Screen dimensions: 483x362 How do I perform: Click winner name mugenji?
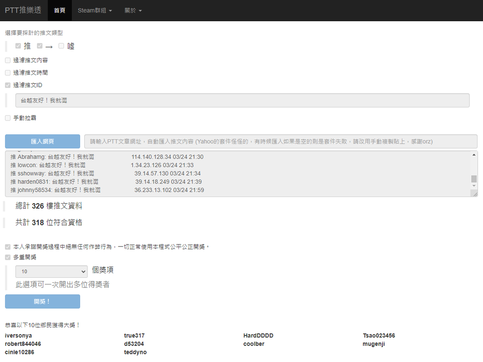[x=373, y=344]
